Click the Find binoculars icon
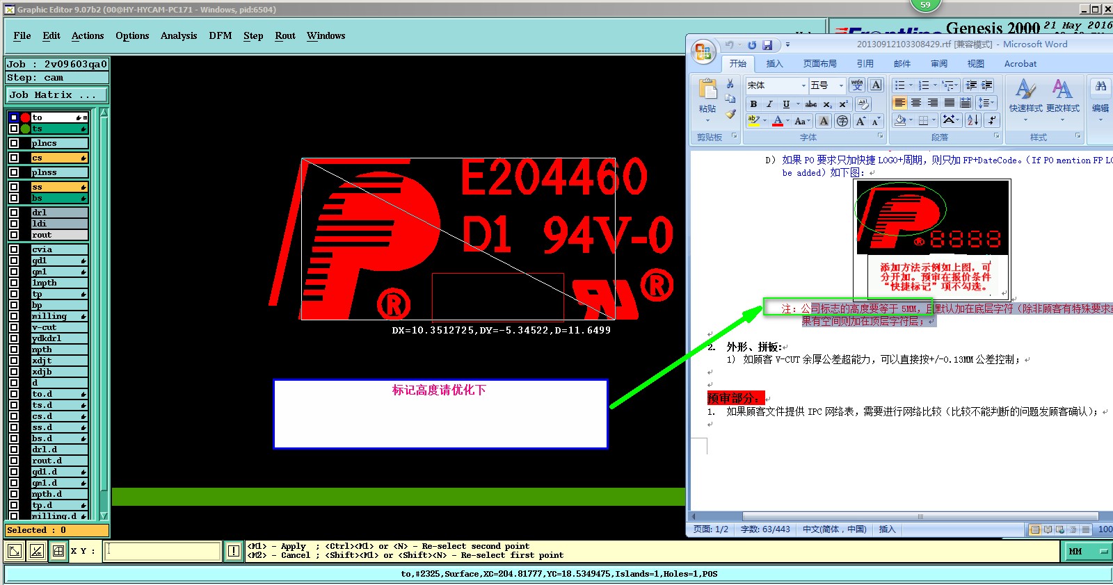This screenshot has width=1113, height=585. 1100,86
